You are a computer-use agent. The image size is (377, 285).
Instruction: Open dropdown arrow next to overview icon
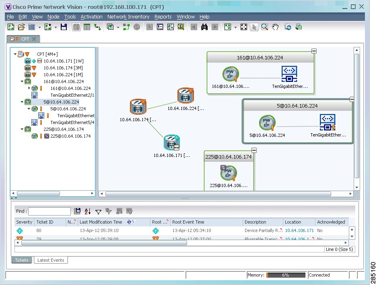[118, 27]
